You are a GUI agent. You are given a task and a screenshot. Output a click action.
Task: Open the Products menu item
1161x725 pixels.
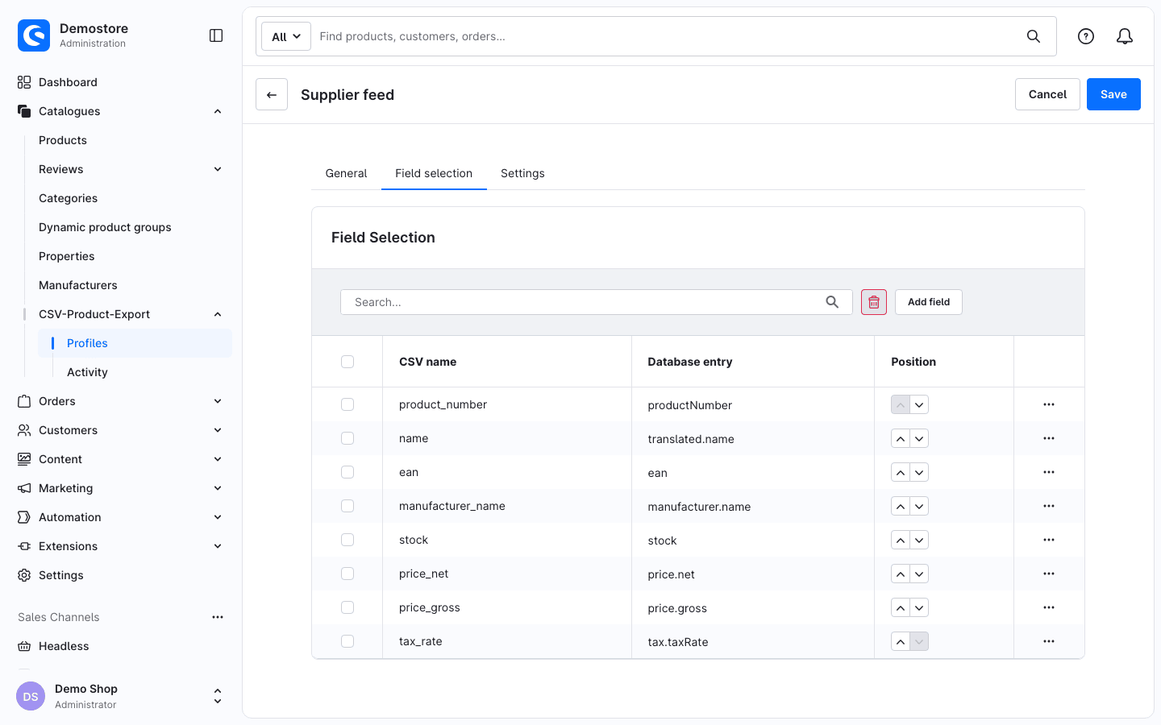[63, 140]
